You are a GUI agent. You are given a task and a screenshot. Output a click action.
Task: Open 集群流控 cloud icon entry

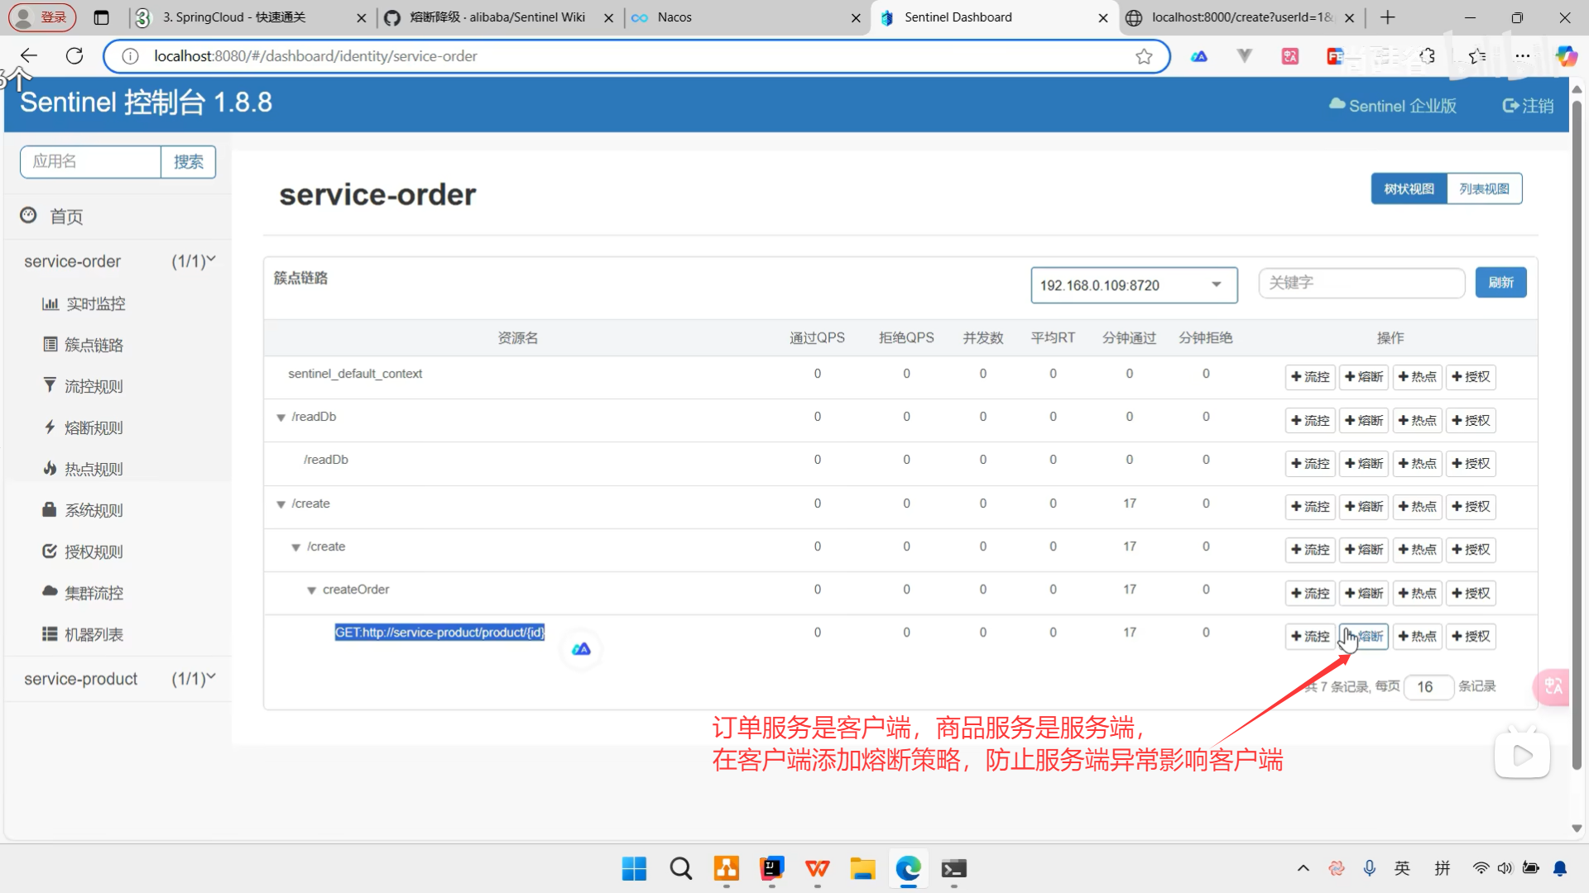click(x=50, y=592)
